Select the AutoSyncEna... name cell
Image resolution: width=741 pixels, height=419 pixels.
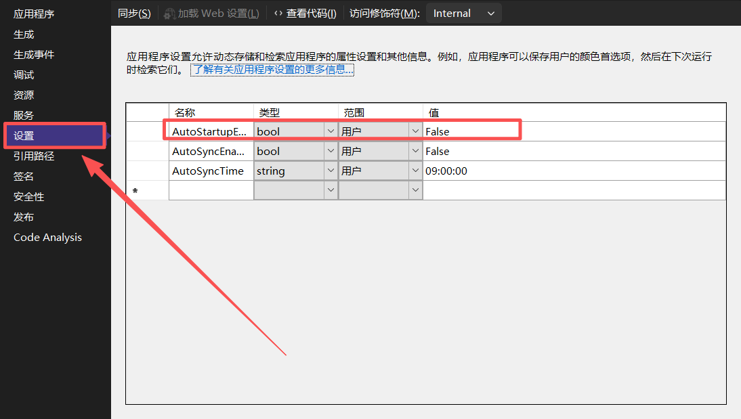pyautogui.click(x=211, y=152)
